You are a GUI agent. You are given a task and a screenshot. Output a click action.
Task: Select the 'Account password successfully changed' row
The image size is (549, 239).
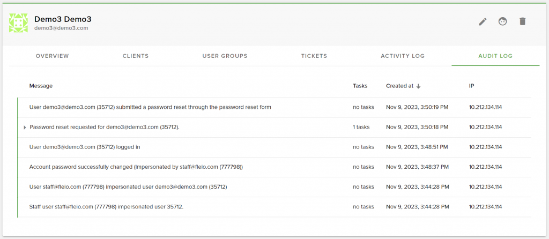tap(274, 167)
